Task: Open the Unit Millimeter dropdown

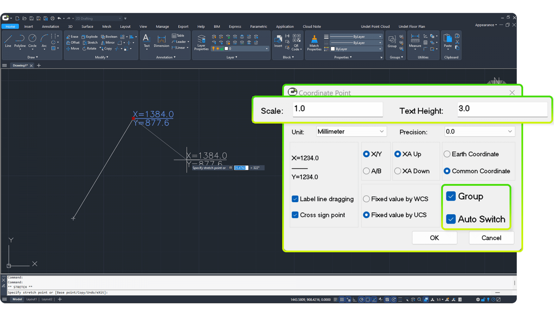Action: coord(351,132)
